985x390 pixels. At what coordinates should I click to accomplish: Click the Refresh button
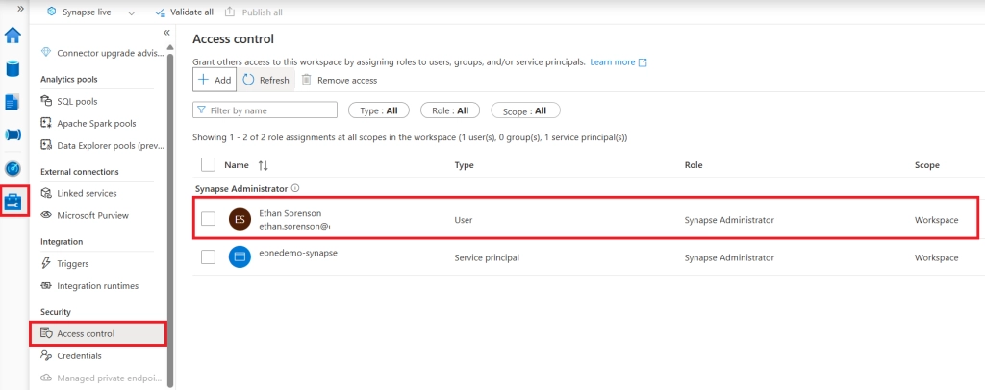[265, 81]
